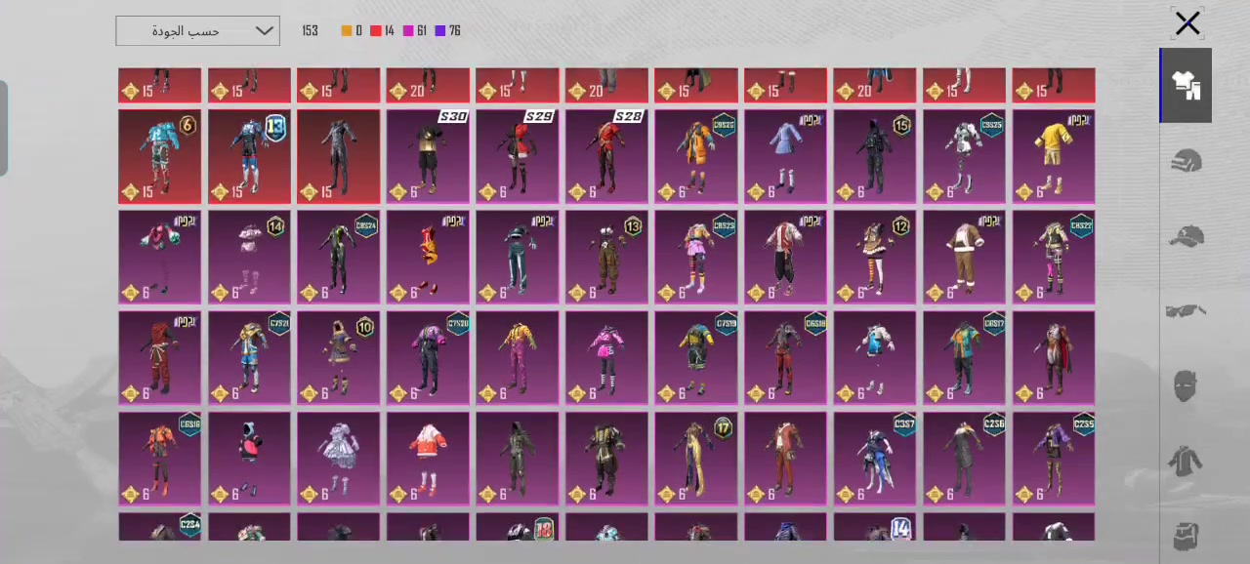The height and width of the screenshot is (564, 1250).
Task: Select the black outfit with badge 15
Action: pos(875,156)
